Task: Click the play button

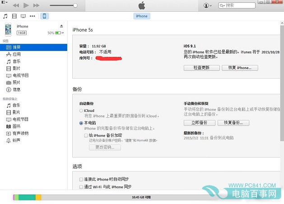Action: coord(26,5)
